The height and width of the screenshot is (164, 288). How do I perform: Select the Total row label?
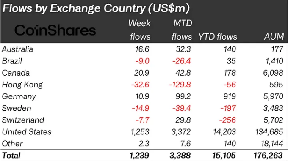[11, 156]
